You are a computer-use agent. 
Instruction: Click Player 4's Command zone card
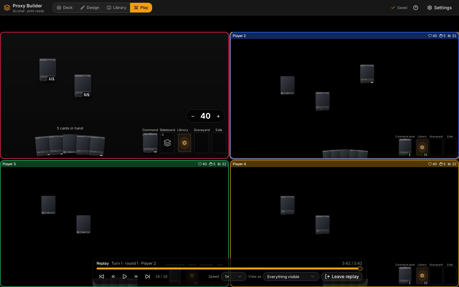[405, 276]
